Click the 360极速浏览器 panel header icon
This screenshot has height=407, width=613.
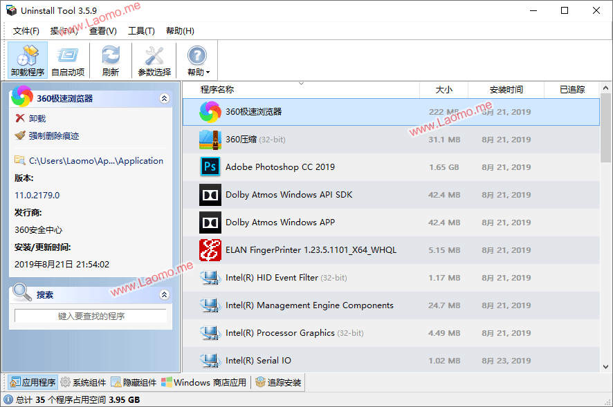(x=22, y=96)
